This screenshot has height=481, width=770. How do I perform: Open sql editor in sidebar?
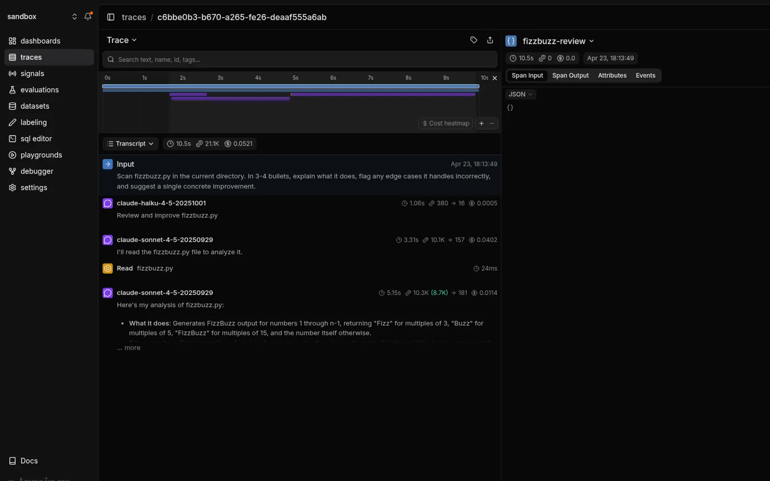(49, 139)
